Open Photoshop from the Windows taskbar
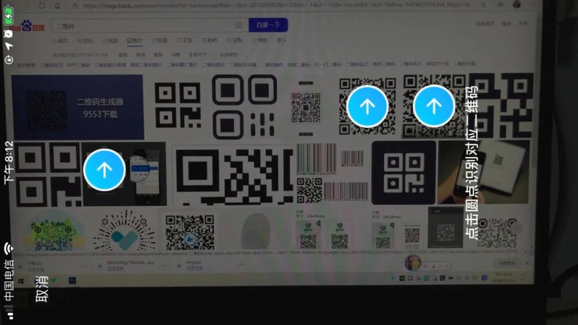 [72, 279]
